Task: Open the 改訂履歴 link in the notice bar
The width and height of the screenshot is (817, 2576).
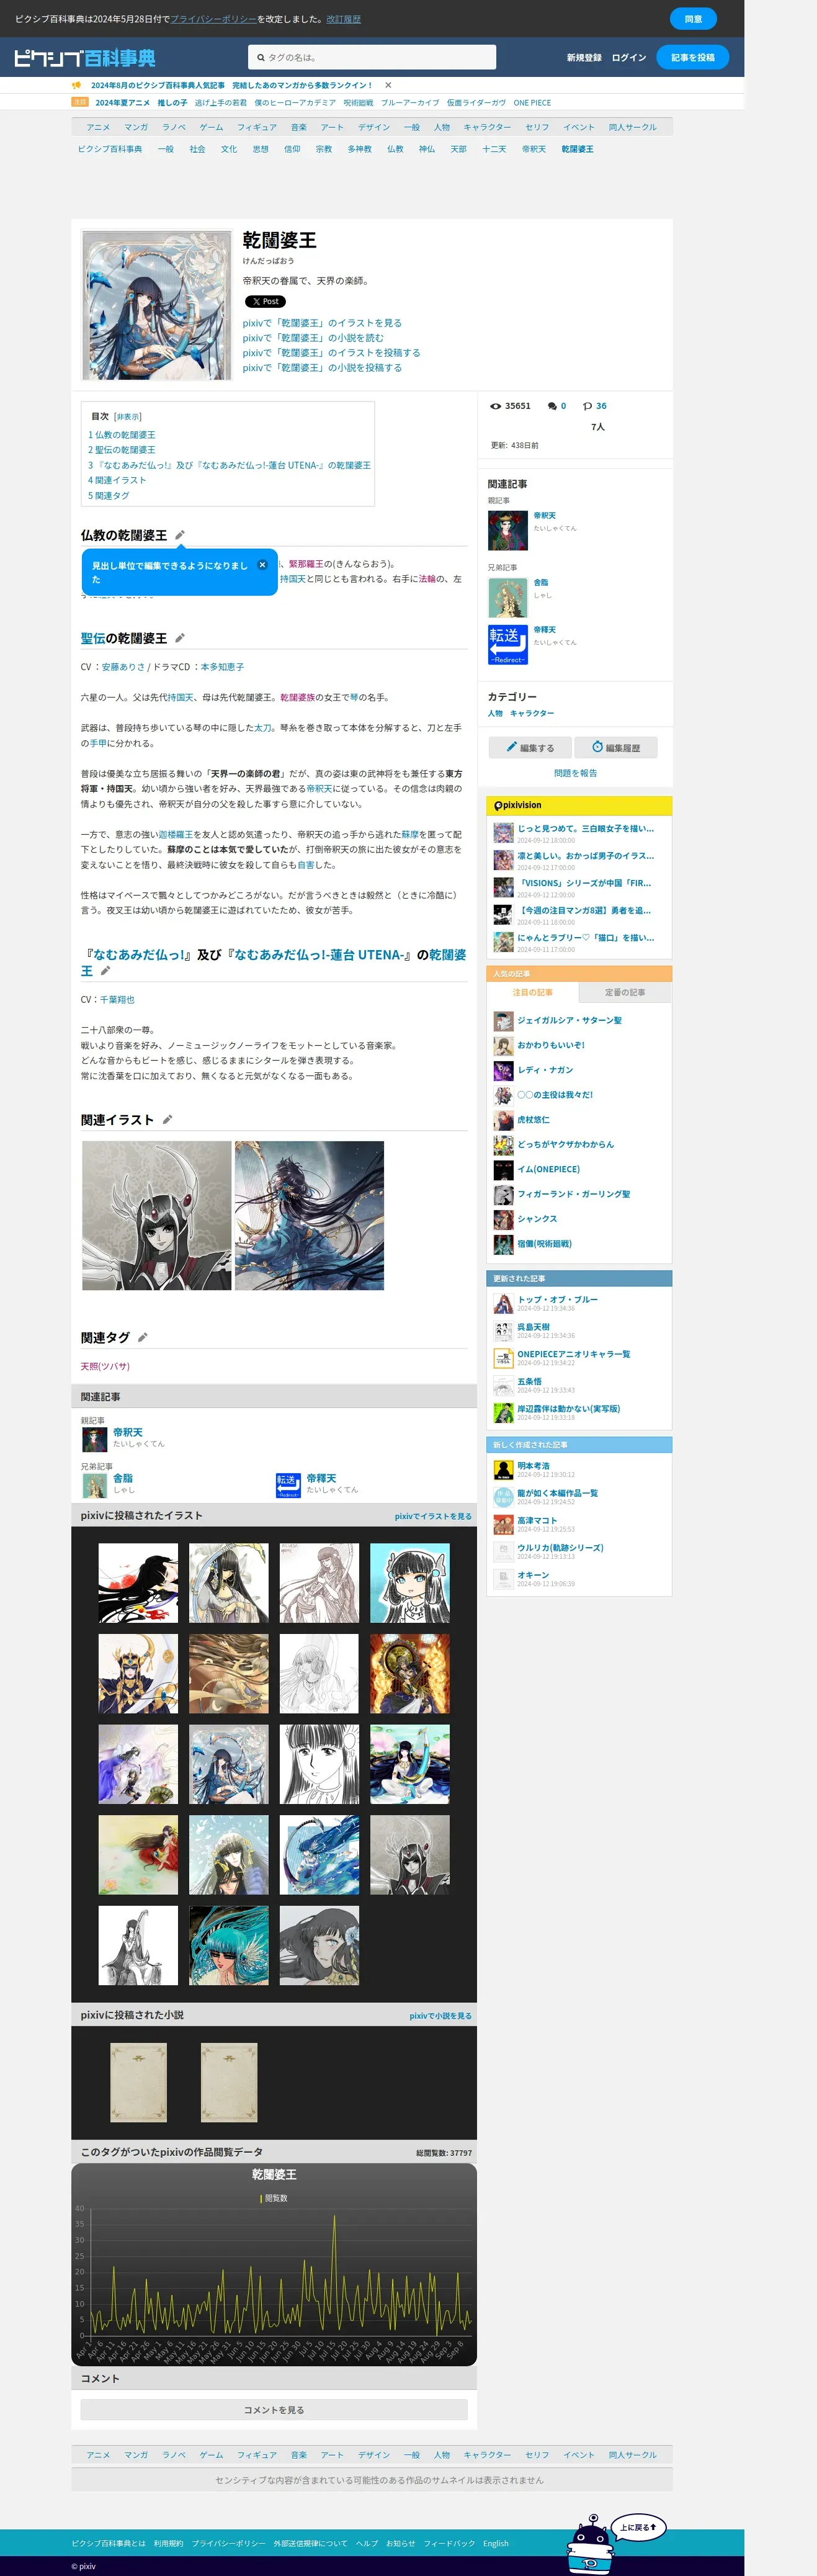Action: click(x=343, y=19)
